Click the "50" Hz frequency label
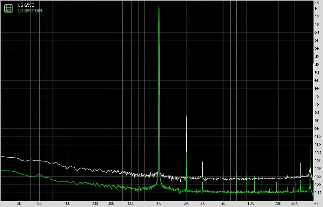Viewport: 323px width, 207px height. [x=39, y=203]
